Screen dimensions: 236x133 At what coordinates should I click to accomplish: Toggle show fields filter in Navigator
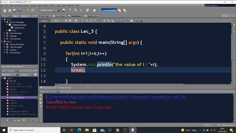click(x=7, y=120)
